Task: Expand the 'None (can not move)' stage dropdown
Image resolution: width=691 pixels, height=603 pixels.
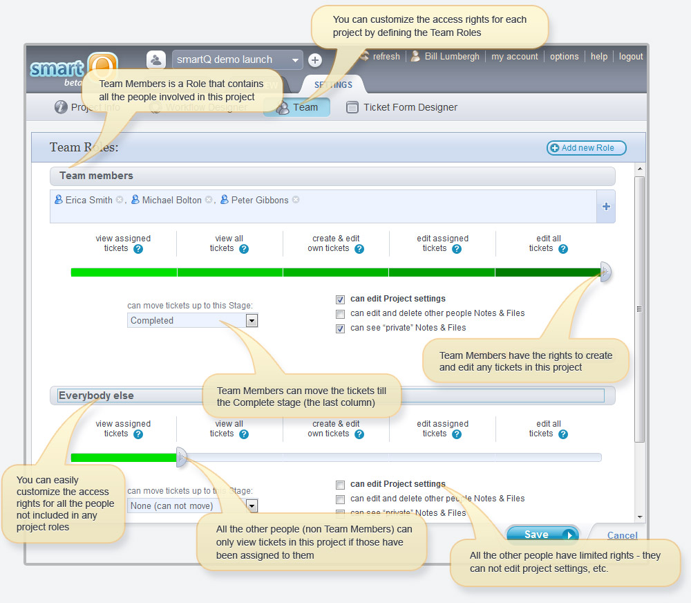Action: [252, 505]
